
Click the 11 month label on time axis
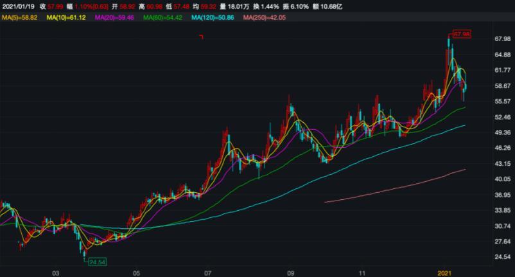[x=362, y=273]
